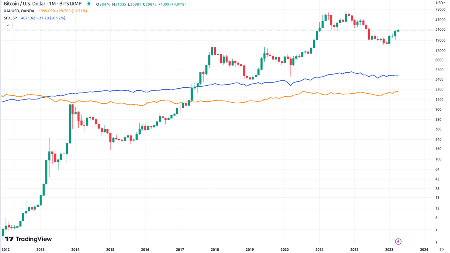Viewport: 450px width, 253px height.
Task: Click the 100 price scale label
Action: click(439, 159)
